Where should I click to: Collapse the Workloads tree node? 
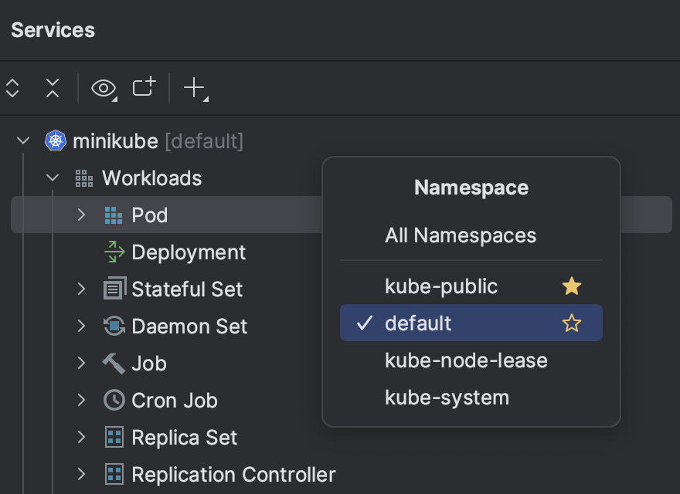[x=53, y=178]
